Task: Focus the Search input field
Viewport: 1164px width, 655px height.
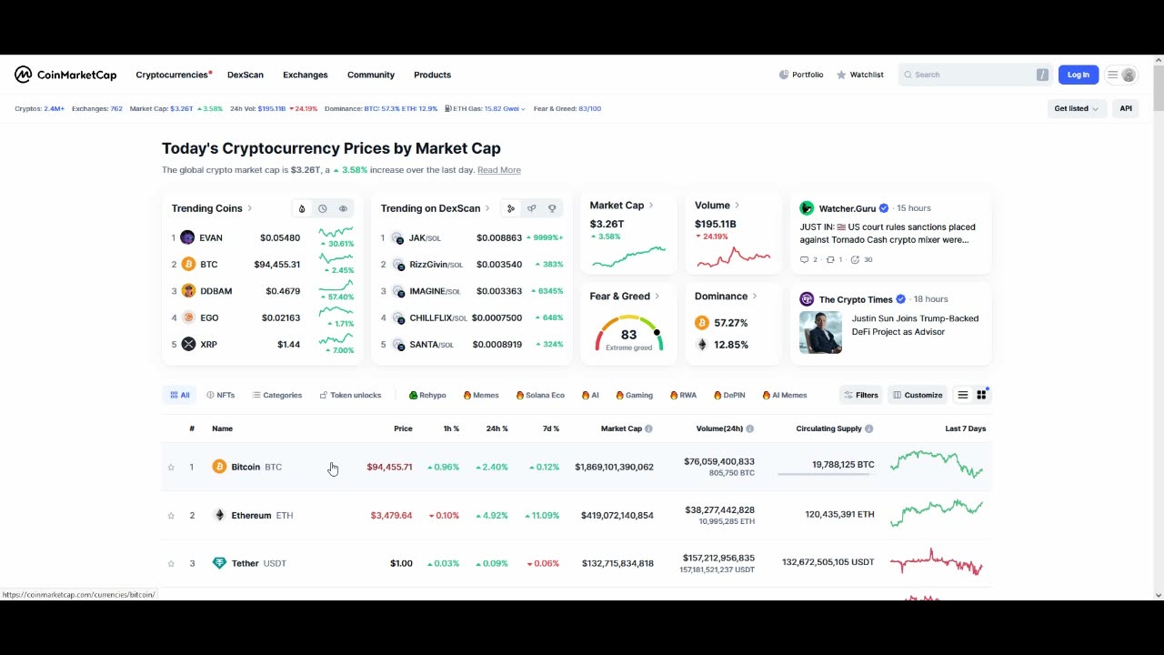Action: pyautogui.click(x=975, y=75)
